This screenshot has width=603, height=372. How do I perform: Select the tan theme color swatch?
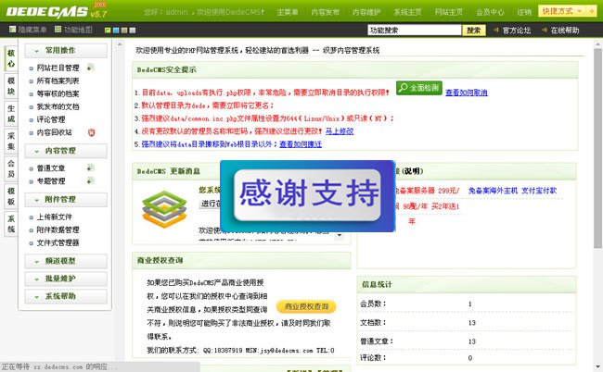(x=124, y=30)
